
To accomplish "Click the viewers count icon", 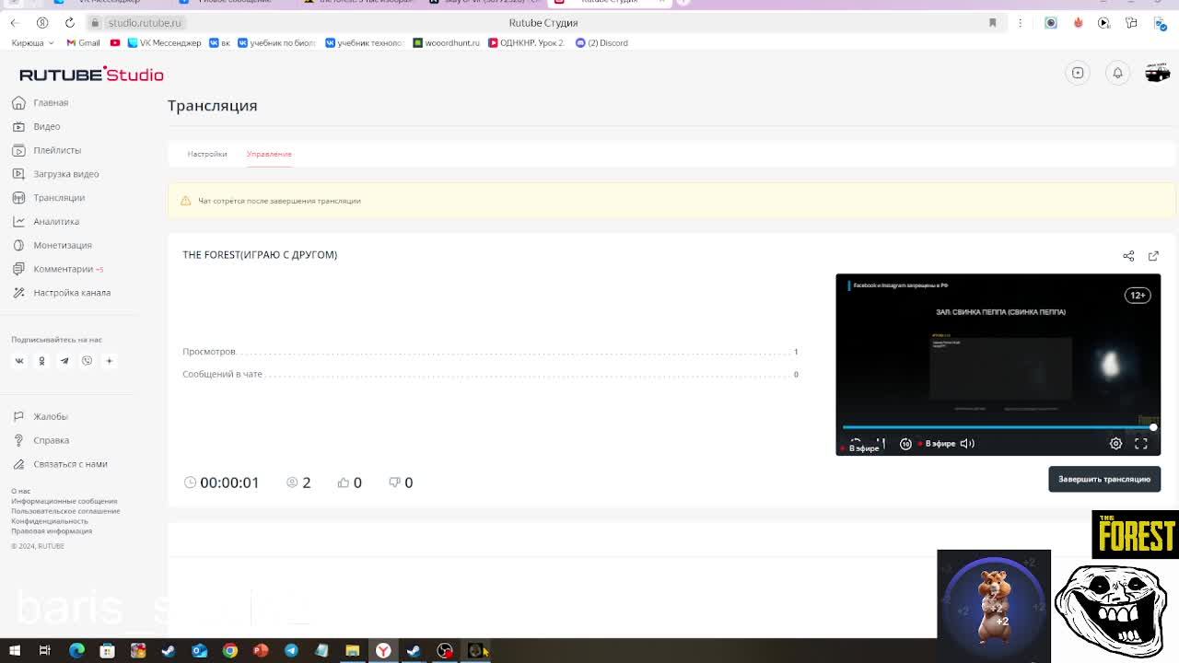I will pos(292,483).
